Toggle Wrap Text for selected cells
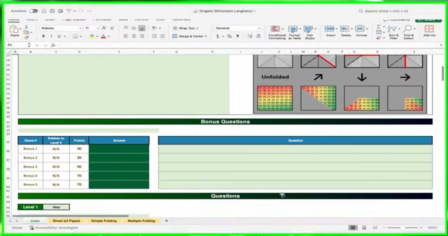 click(186, 28)
